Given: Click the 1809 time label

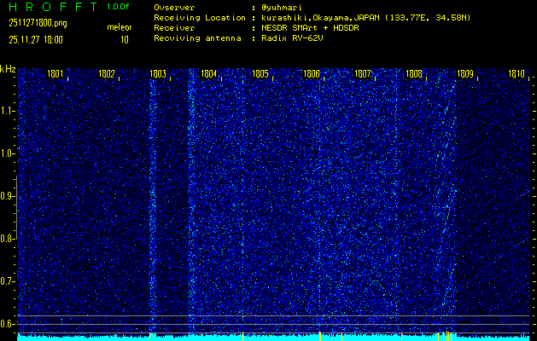Looking at the screenshot, I should coord(465,74).
